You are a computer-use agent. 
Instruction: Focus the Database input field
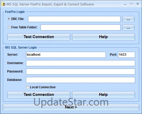(80, 80)
